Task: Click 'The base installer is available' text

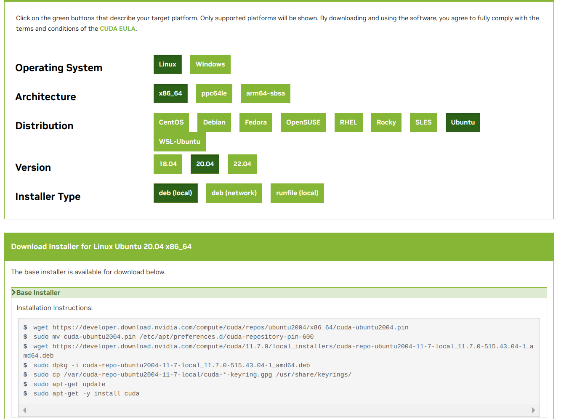Action: pos(88,272)
